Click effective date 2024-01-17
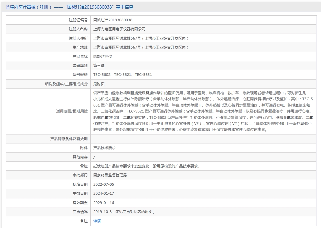The width and height of the screenshot is (321, 228). coord(103,193)
